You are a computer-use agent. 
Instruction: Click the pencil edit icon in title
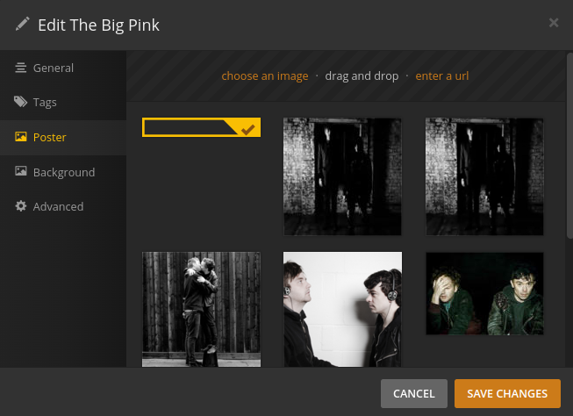click(22, 24)
